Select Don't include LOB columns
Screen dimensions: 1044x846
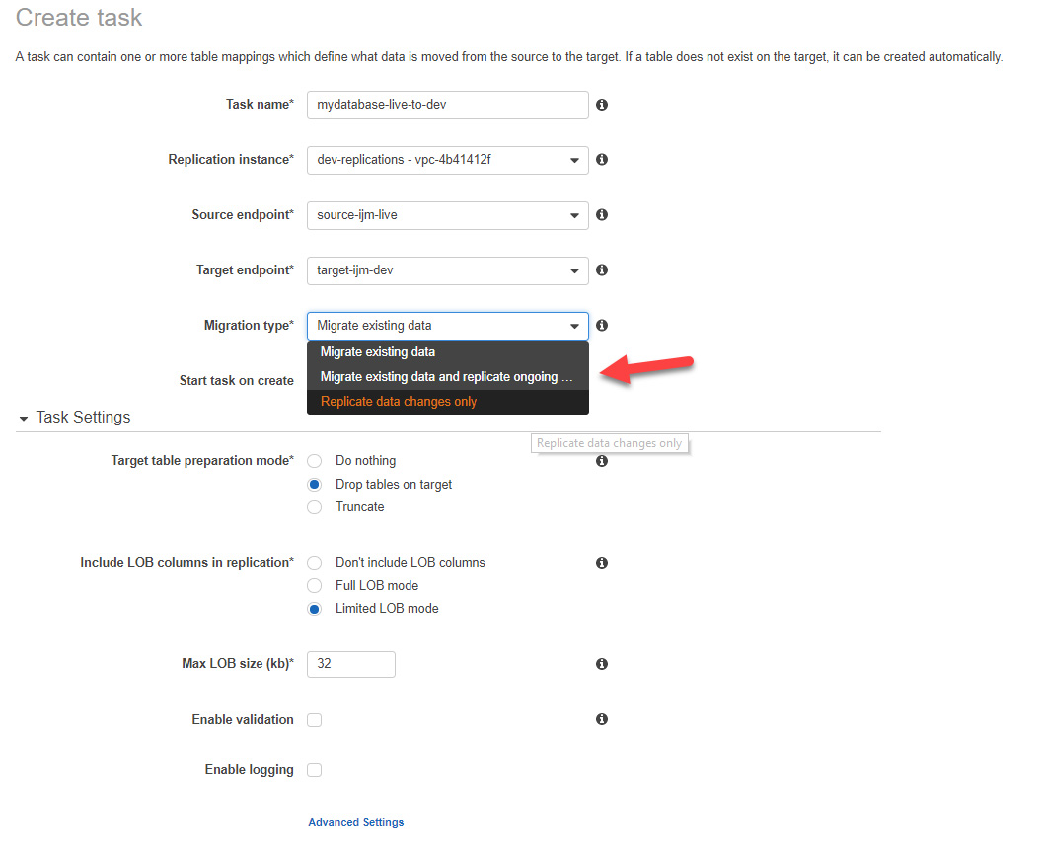(x=314, y=563)
